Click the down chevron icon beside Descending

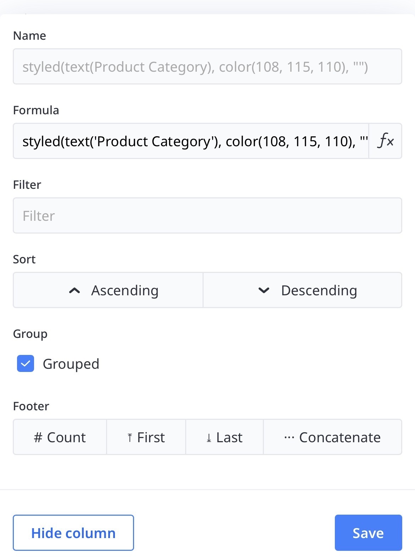click(264, 291)
